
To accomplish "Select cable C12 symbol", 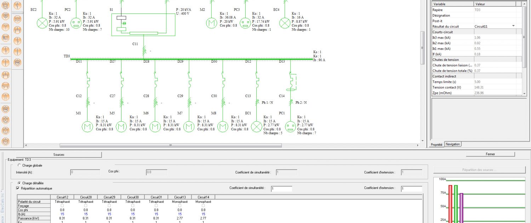I will tap(87, 103).
